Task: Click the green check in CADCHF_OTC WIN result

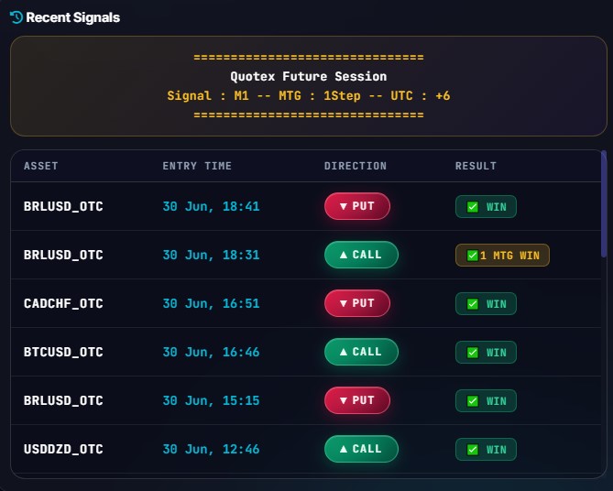Action: [x=472, y=304]
